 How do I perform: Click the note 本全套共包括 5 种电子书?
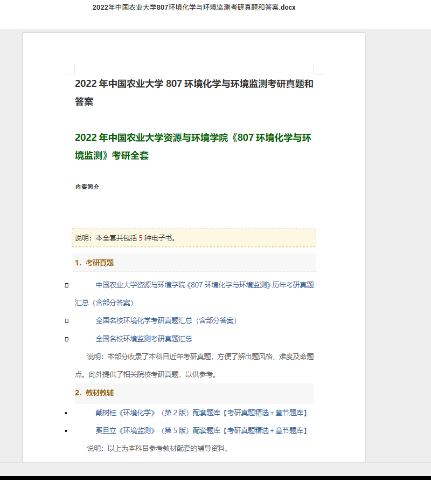click(x=194, y=238)
